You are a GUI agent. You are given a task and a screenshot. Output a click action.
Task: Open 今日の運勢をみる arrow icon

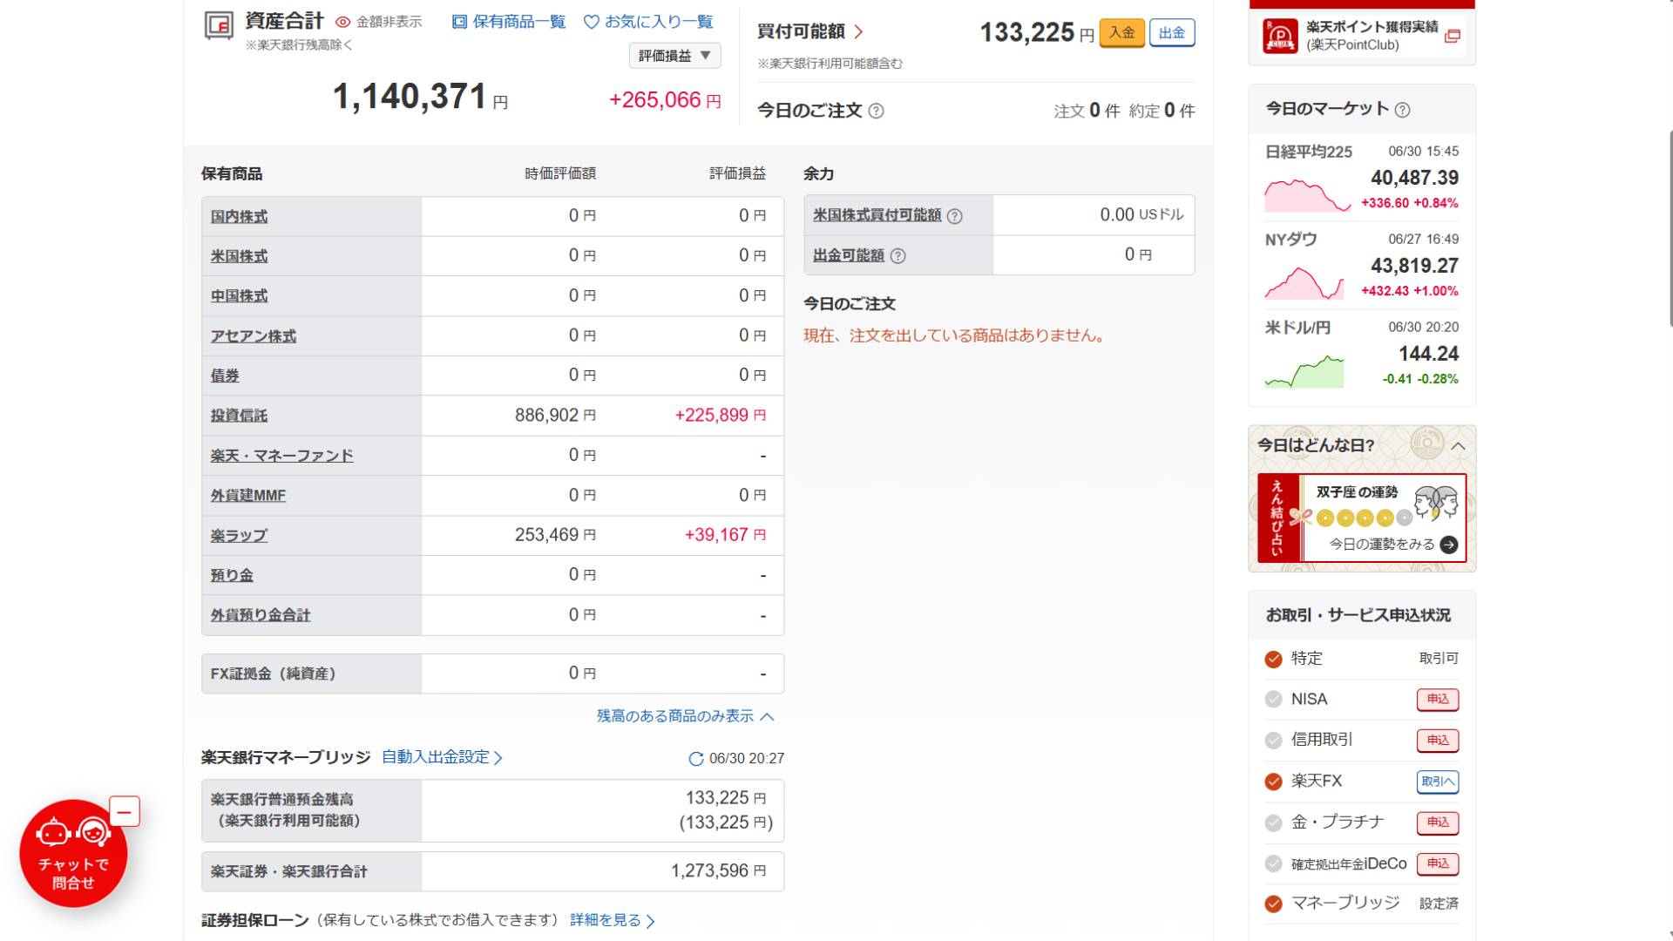(1449, 545)
